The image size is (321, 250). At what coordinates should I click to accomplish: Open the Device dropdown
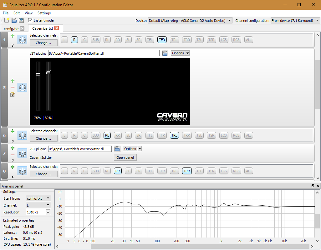(190, 20)
